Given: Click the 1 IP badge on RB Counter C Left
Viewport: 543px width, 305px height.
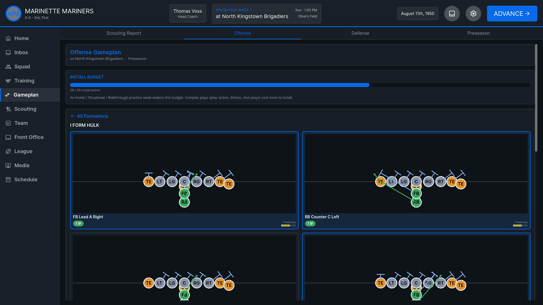Looking at the screenshot, I should [x=310, y=224].
